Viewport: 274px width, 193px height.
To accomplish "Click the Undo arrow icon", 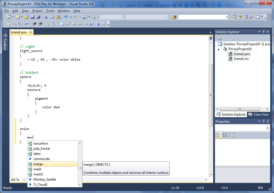I will pos(66,17).
